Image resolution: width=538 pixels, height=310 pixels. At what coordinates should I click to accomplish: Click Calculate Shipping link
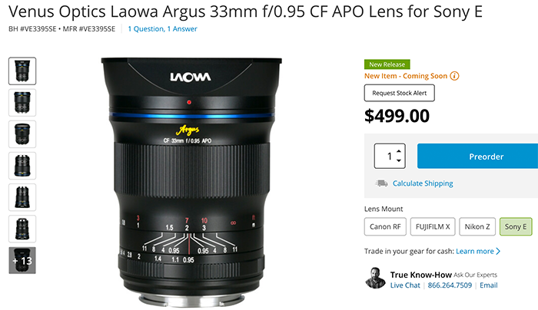click(423, 183)
